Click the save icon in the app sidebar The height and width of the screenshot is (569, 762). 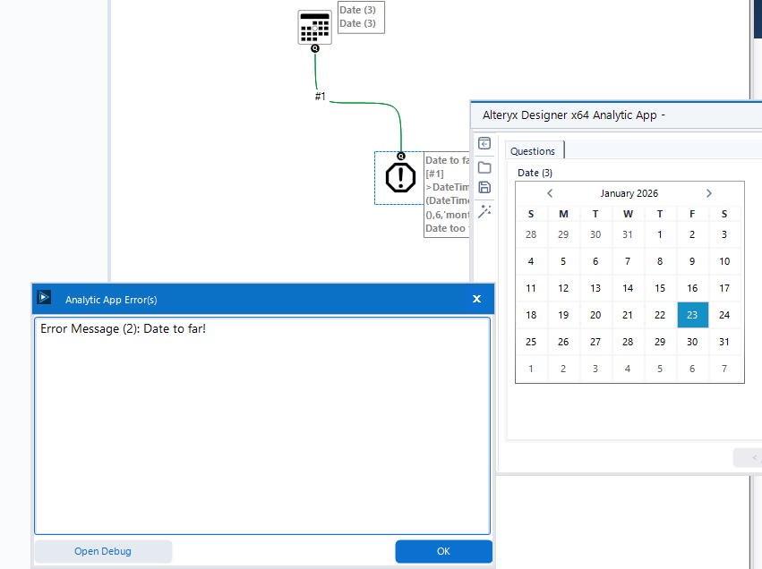pyautogui.click(x=484, y=187)
